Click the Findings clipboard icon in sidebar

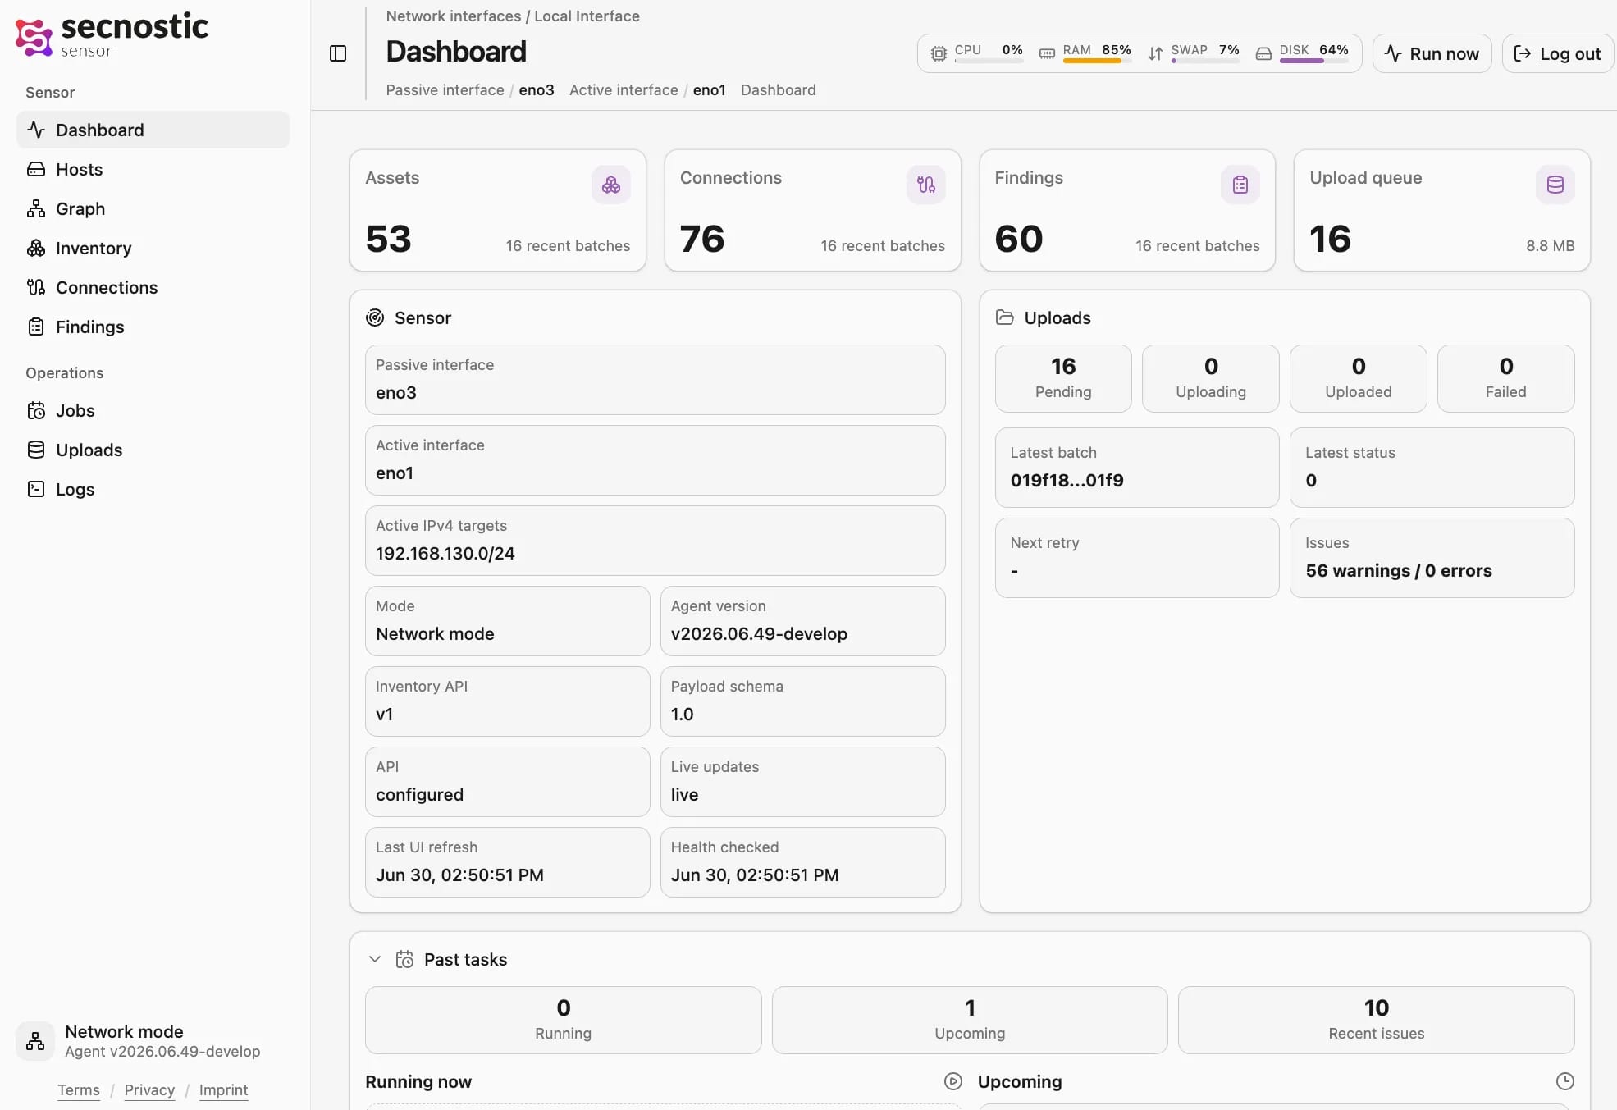[x=36, y=327]
